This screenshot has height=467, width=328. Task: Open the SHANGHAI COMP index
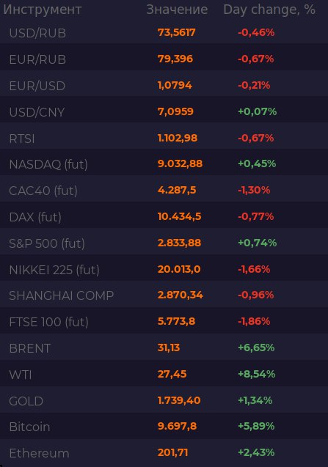[x=164, y=295]
